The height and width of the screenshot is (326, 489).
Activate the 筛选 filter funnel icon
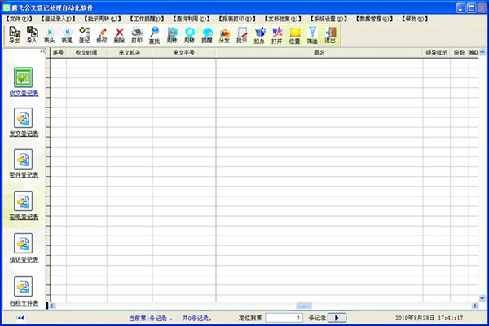(x=312, y=35)
